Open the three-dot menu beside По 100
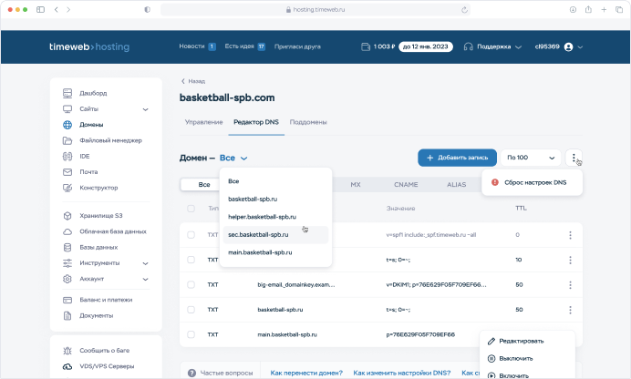 coord(574,158)
